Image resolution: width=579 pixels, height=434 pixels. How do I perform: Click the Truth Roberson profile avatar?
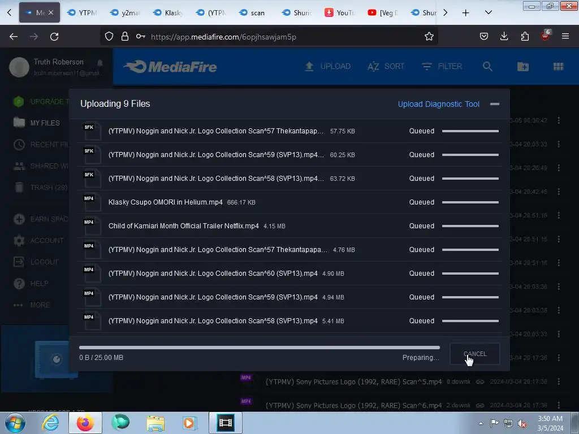(19, 67)
